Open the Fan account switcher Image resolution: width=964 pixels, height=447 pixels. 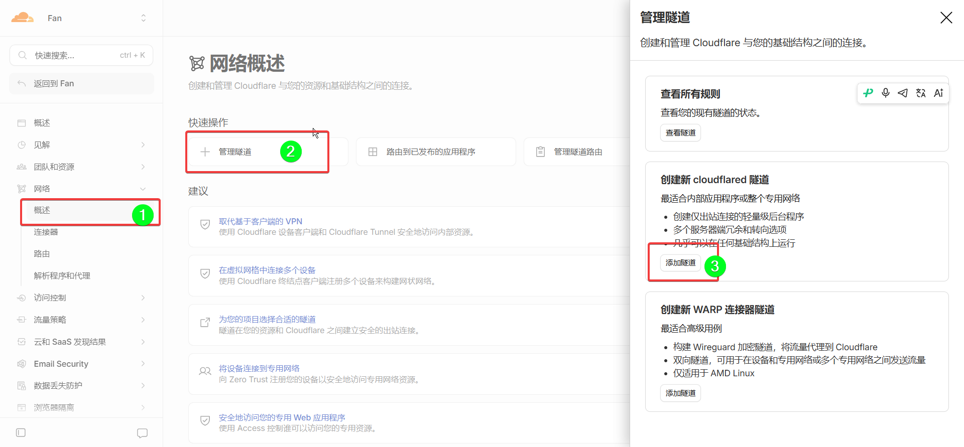(x=143, y=18)
